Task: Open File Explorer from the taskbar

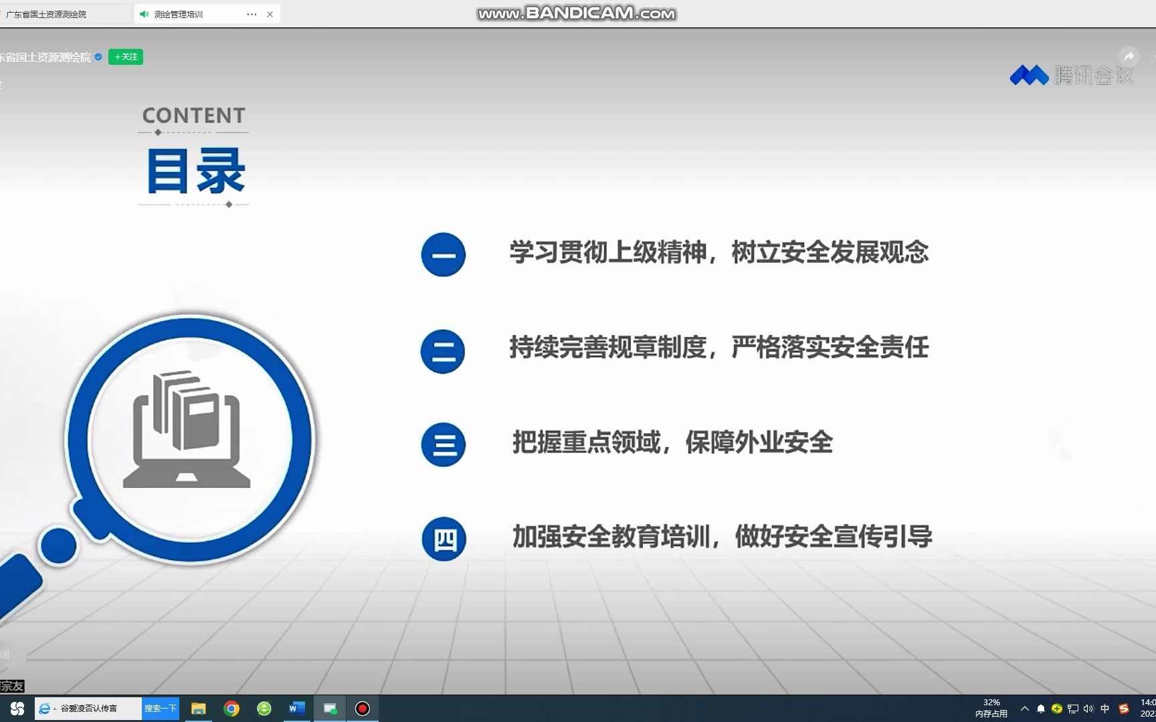Action: click(x=198, y=708)
